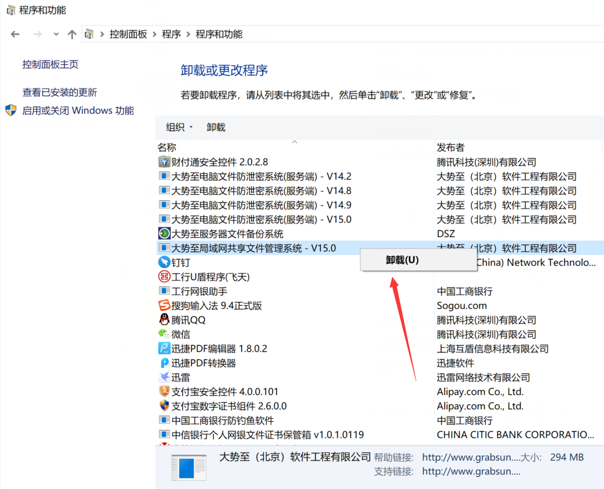This screenshot has width=604, height=489.
Task: Click the icon beside 大势至电脑文件防泄密系统 V14.2
Action: point(164,176)
